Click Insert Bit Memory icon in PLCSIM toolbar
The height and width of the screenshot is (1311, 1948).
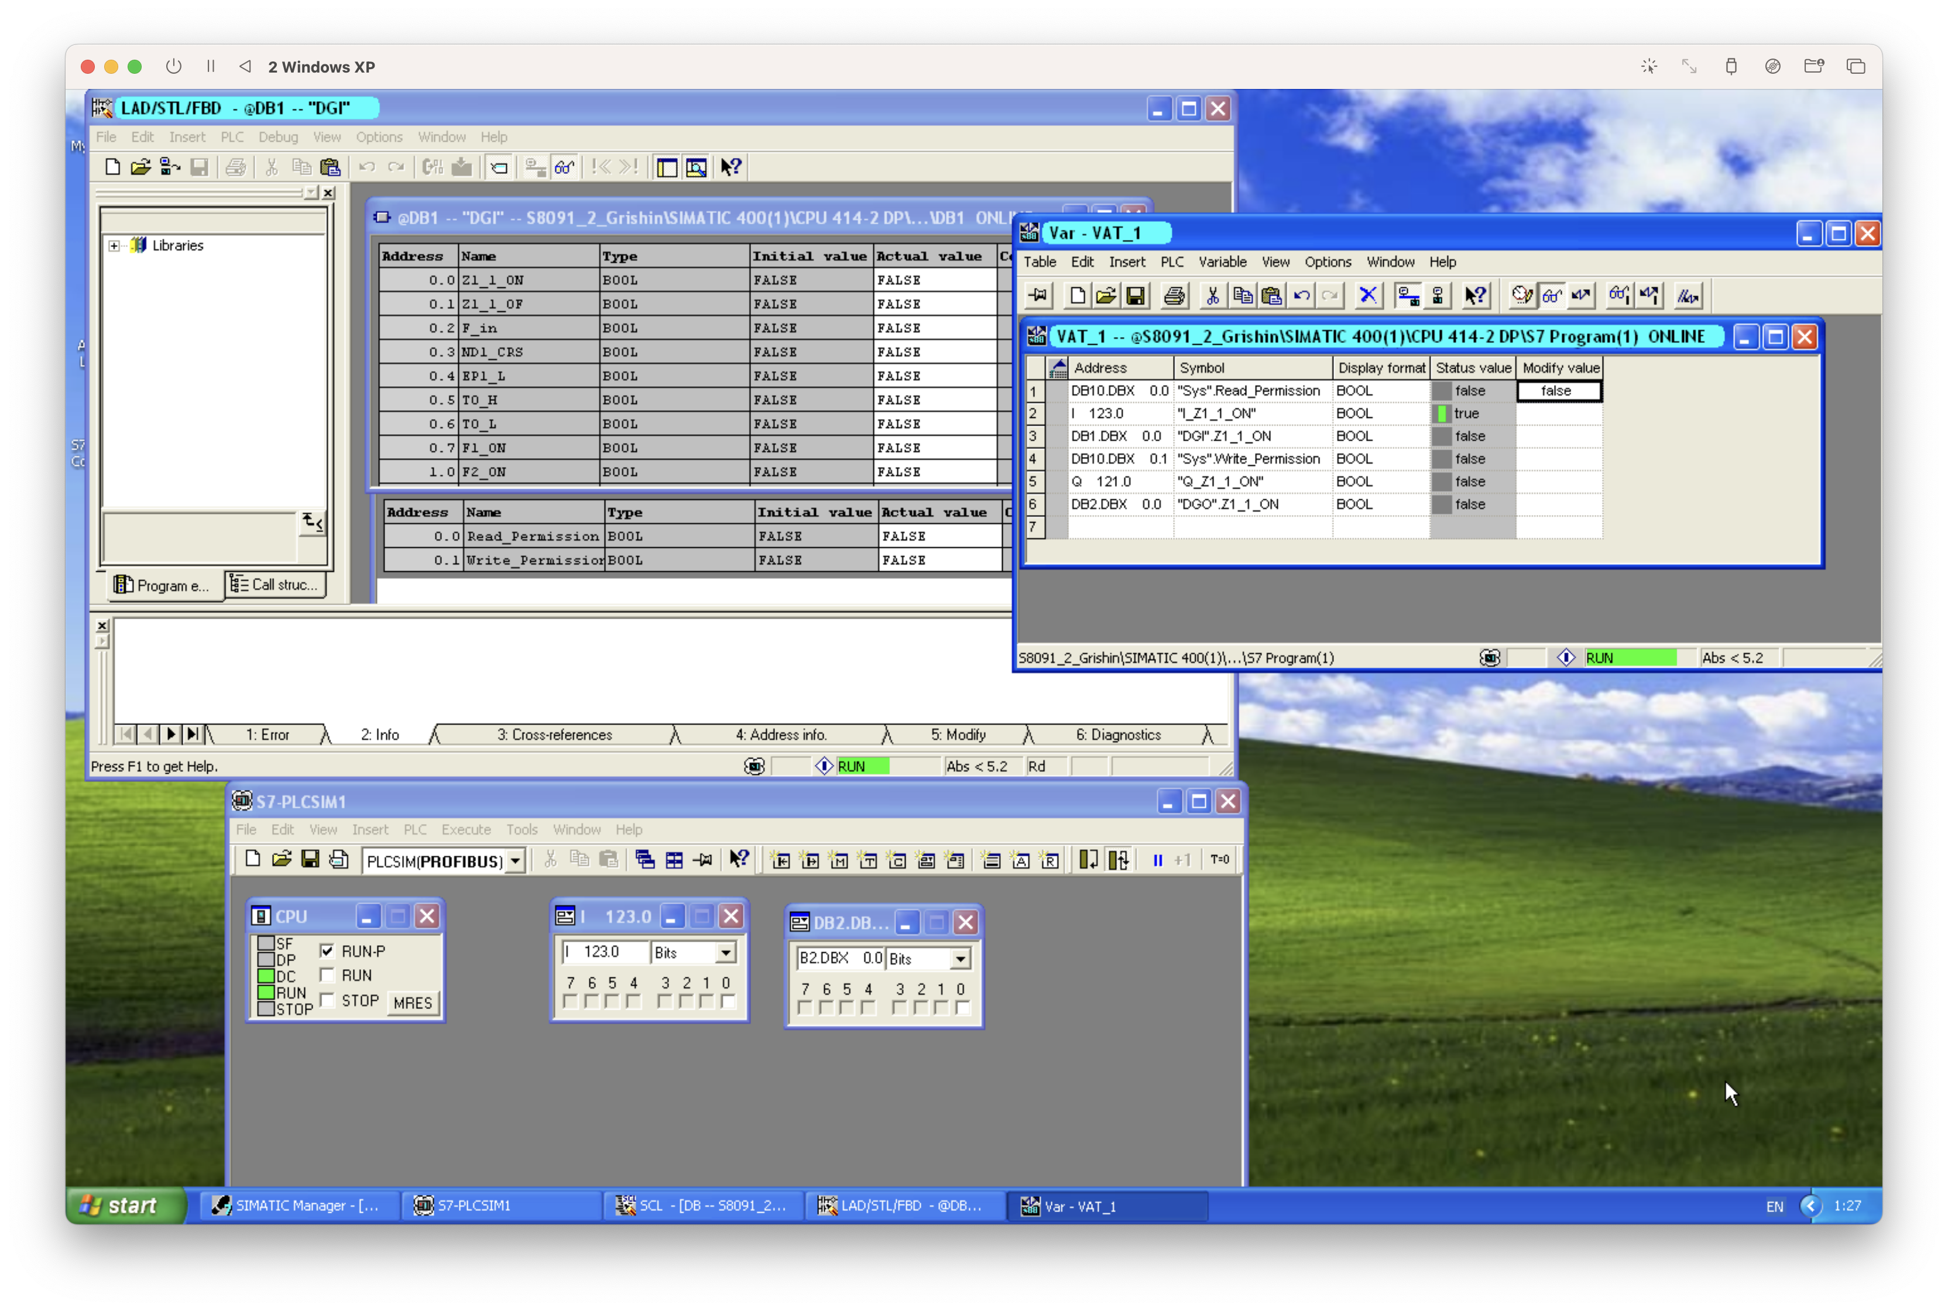[839, 860]
